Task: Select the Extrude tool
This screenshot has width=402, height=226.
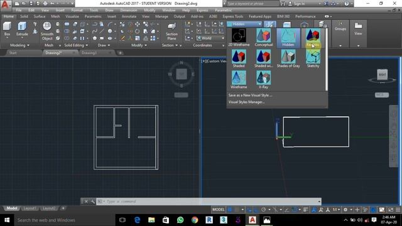Action: (x=22, y=29)
